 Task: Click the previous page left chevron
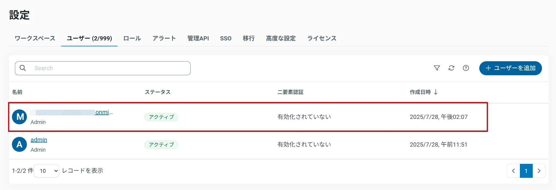click(x=513, y=171)
